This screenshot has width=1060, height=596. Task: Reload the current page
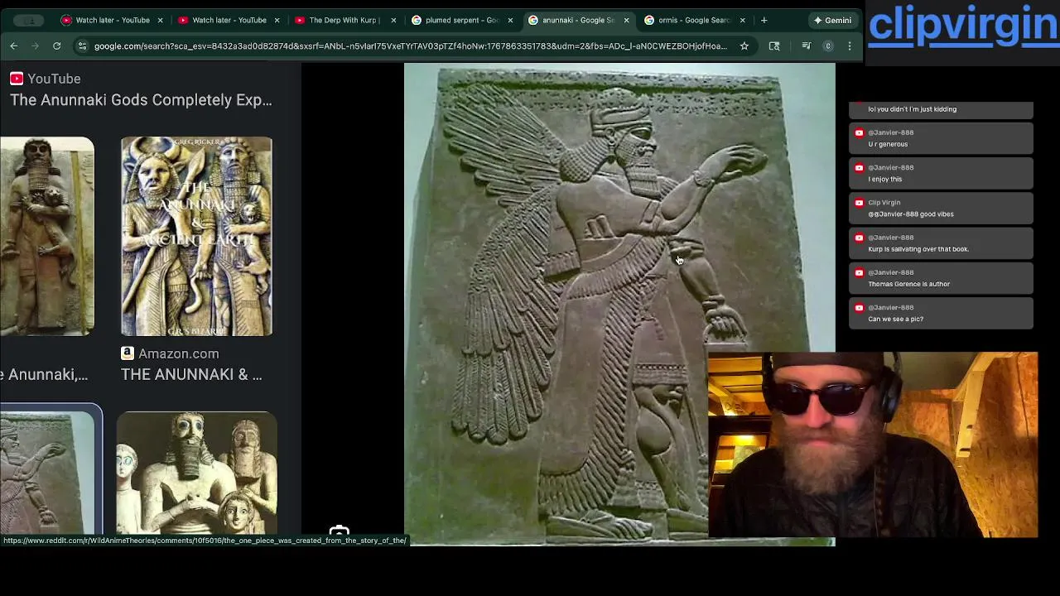tap(56, 46)
